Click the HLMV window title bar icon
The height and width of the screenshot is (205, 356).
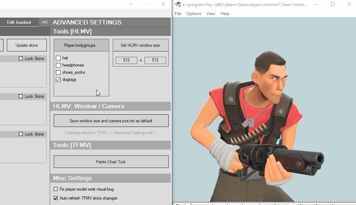(178, 4)
